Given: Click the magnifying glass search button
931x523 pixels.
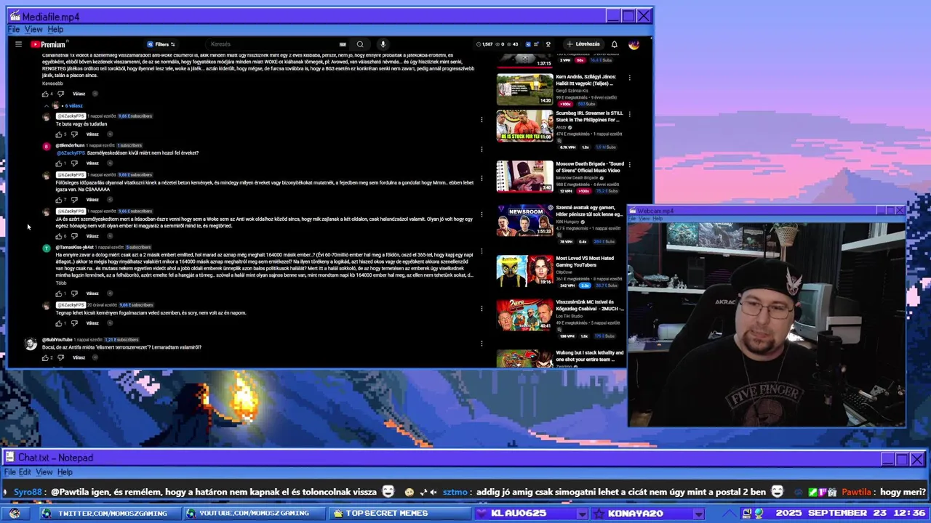Looking at the screenshot, I should point(360,44).
